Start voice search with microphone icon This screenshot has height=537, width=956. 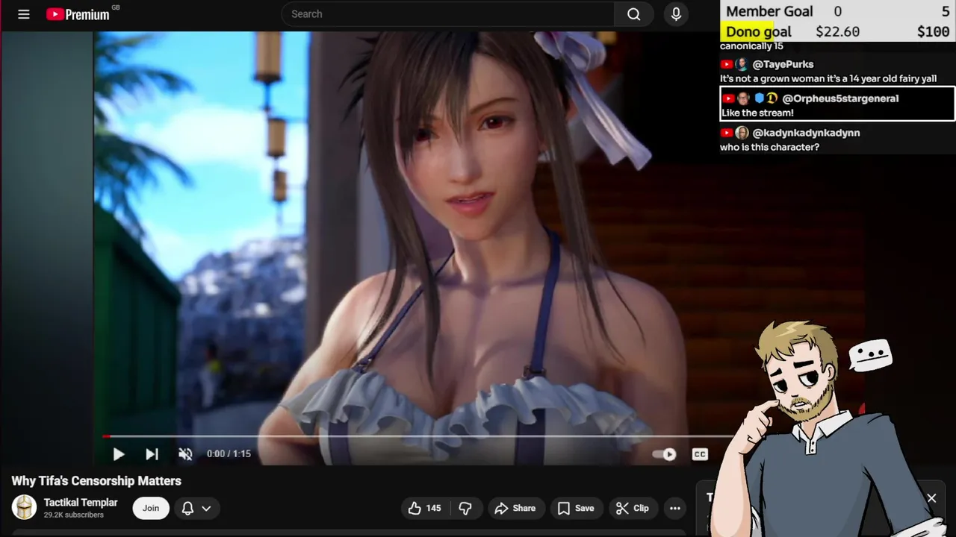click(676, 14)
